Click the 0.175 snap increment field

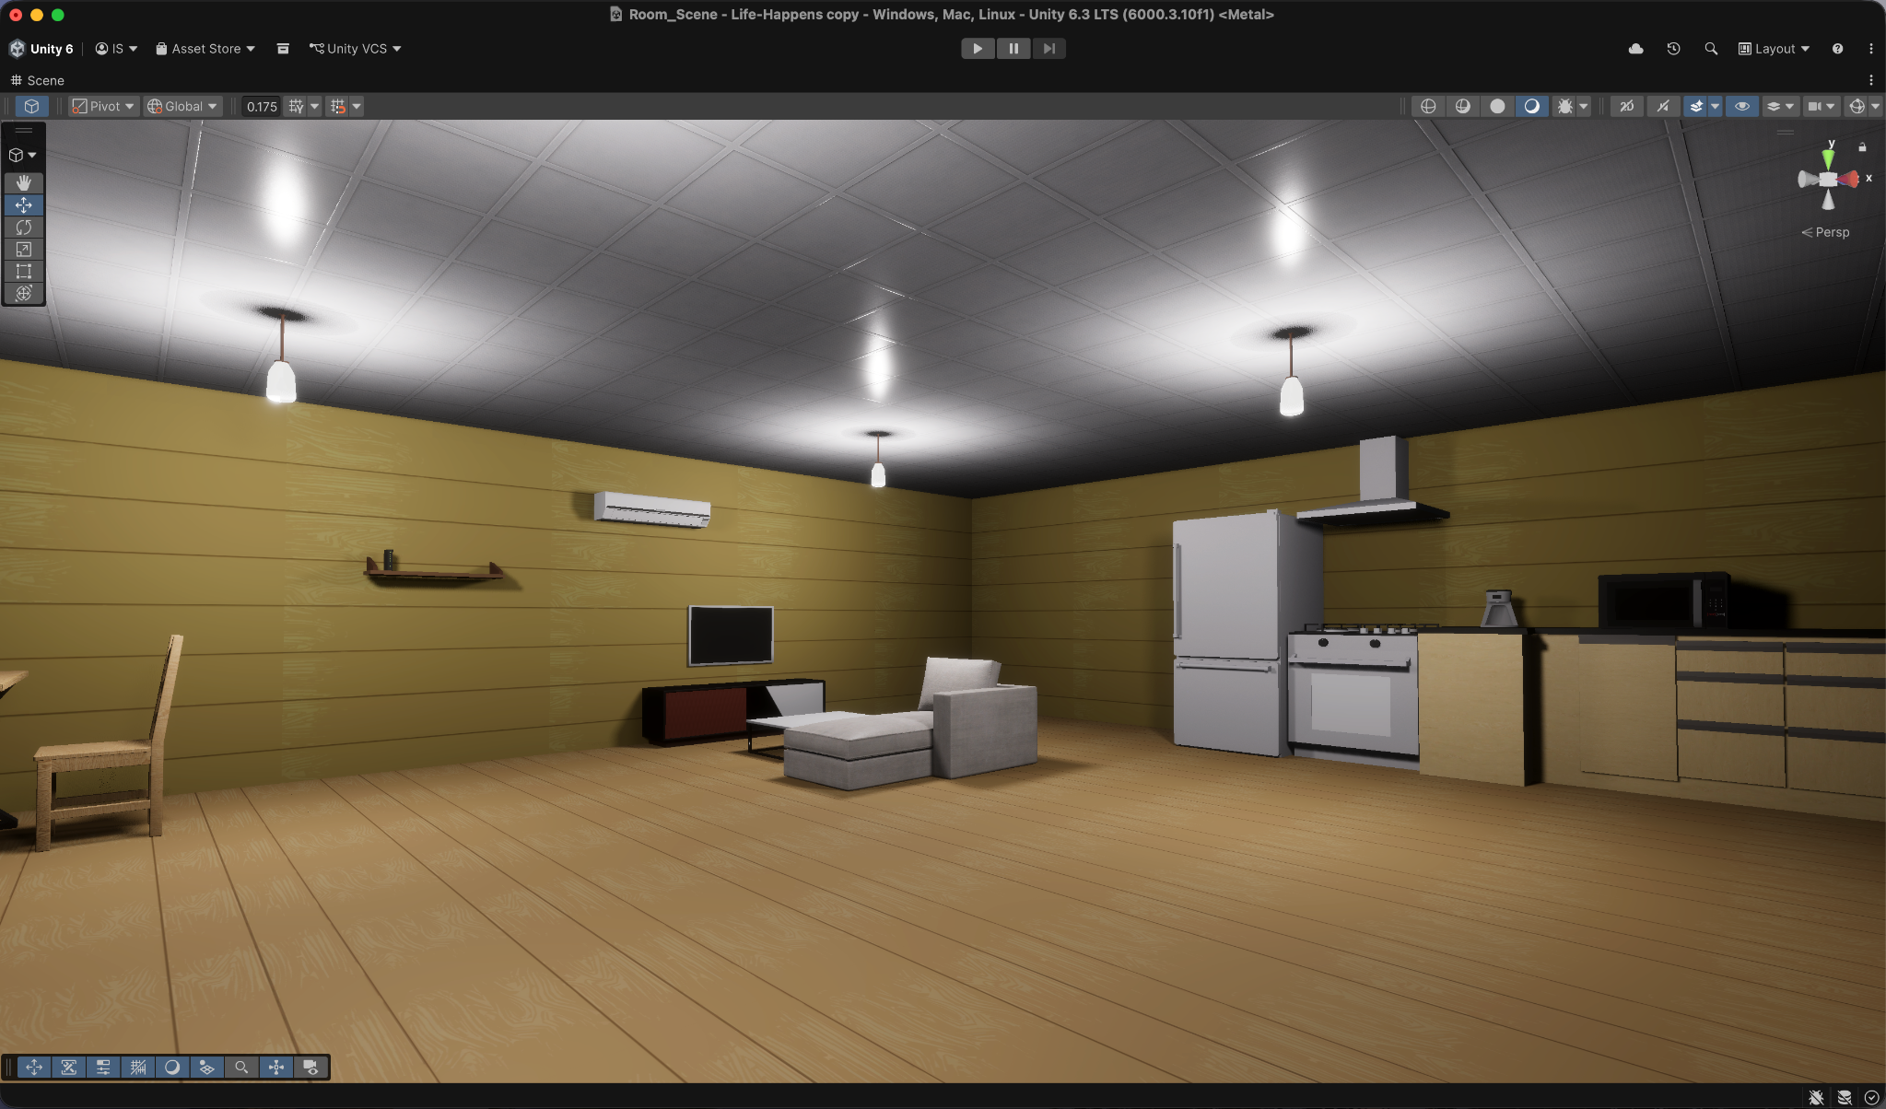tap(262, 106)
